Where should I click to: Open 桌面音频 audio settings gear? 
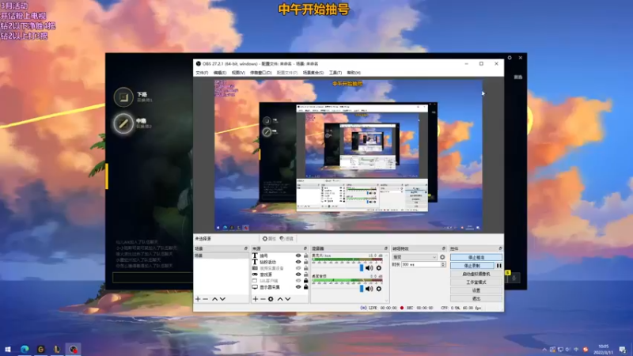pos(379,289)
